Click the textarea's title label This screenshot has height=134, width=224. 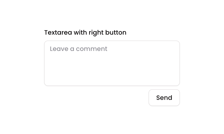(x=85, y=33)
